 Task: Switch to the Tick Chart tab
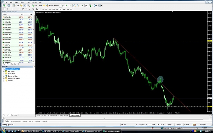pos(14,64)
